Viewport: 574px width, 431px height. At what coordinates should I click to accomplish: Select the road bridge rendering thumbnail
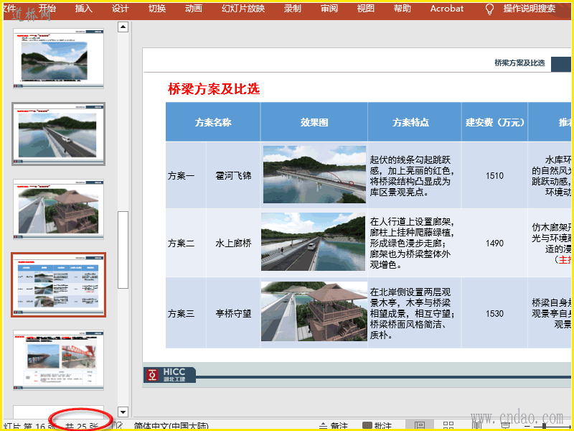[x=58, y=134]
